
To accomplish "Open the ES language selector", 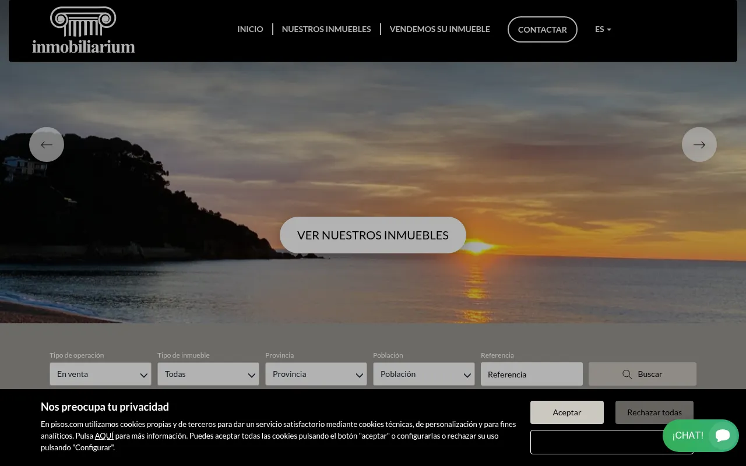I will (x=603, y=29).
